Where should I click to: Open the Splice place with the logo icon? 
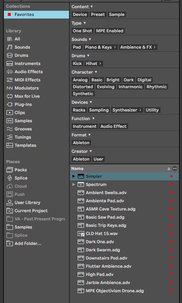point(9,178)
